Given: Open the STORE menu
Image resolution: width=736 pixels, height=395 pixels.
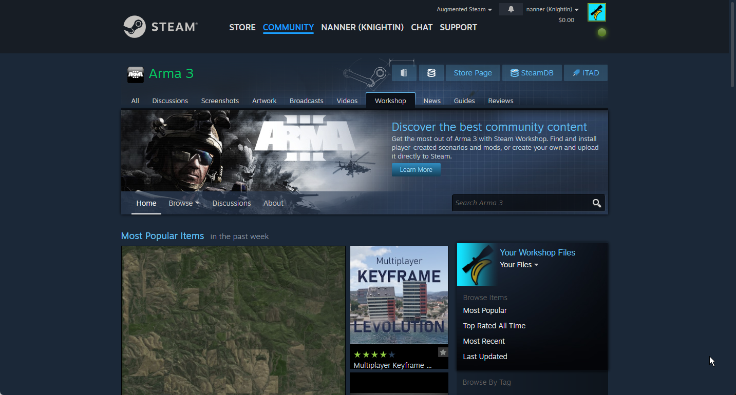Looking at the screenshot, I should tap(242, 27).
